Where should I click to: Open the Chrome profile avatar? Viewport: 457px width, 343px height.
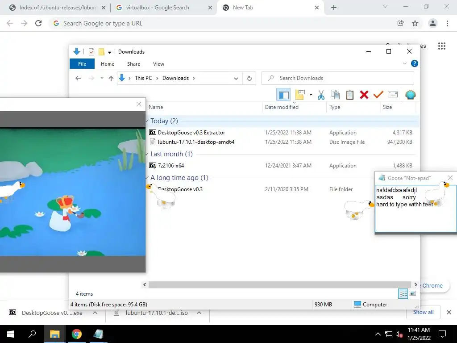point(433,23)
